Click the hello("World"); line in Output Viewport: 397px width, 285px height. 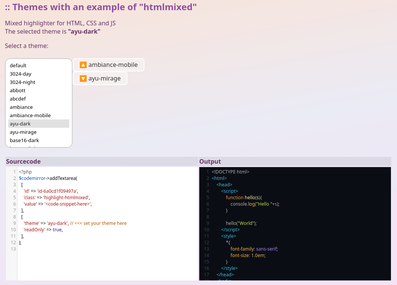point(241,223)
